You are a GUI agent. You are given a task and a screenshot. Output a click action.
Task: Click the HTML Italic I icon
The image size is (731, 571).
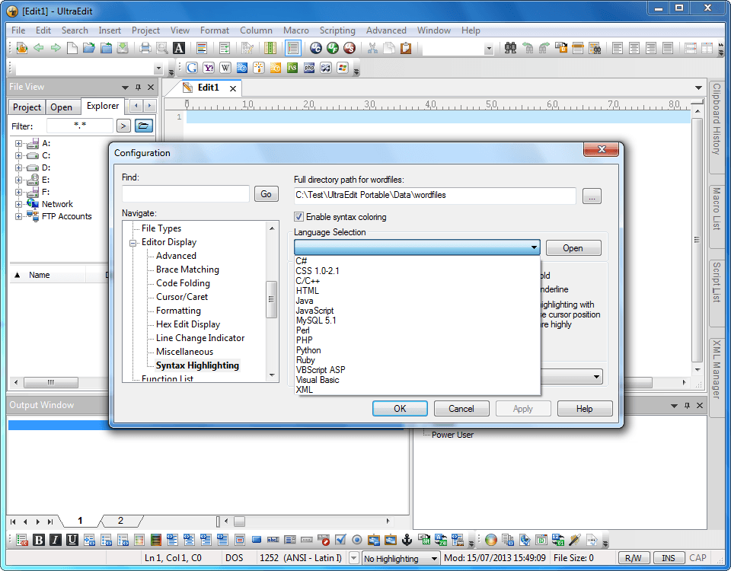[x=56, y=540]
